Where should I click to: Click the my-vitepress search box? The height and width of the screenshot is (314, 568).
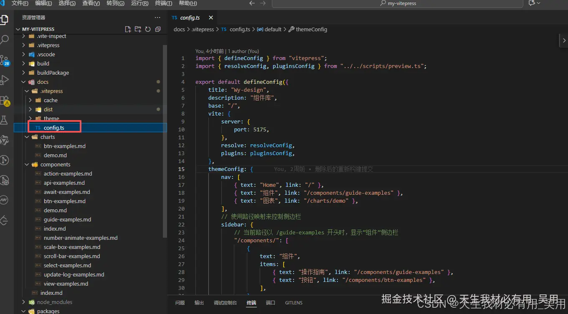[397, 3]
